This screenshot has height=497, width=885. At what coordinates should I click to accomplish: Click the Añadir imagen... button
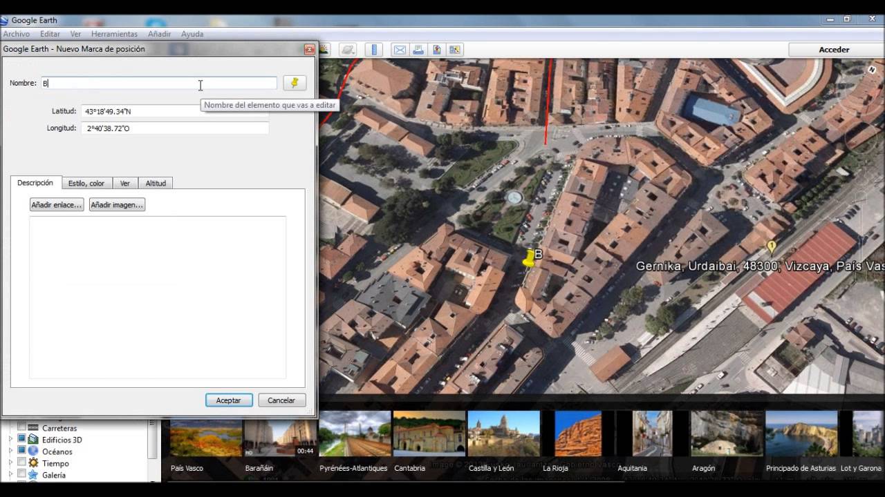117,205
